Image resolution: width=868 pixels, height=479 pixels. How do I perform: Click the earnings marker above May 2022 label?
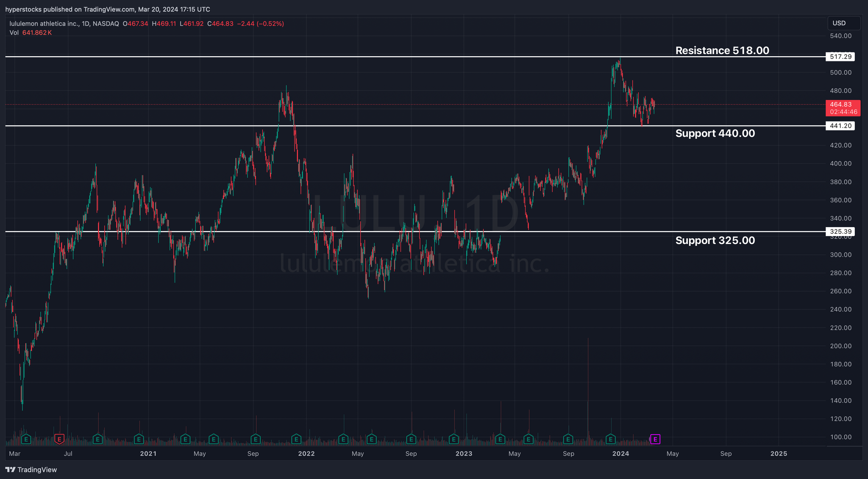tap(371, 439)
